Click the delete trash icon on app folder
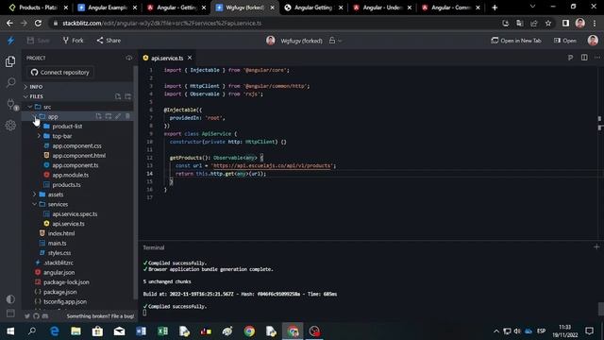Viewport: 604px width, 340px height. coord(127,116)
